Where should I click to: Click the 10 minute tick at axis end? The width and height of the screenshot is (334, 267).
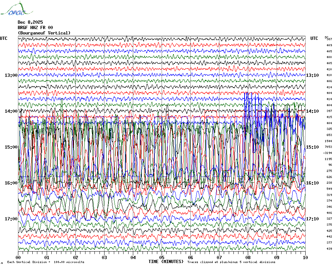[x=305, y=257]
